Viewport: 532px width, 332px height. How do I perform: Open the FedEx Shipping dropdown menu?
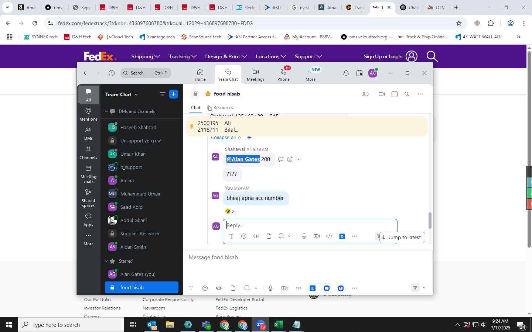click(x=145, y=56)
